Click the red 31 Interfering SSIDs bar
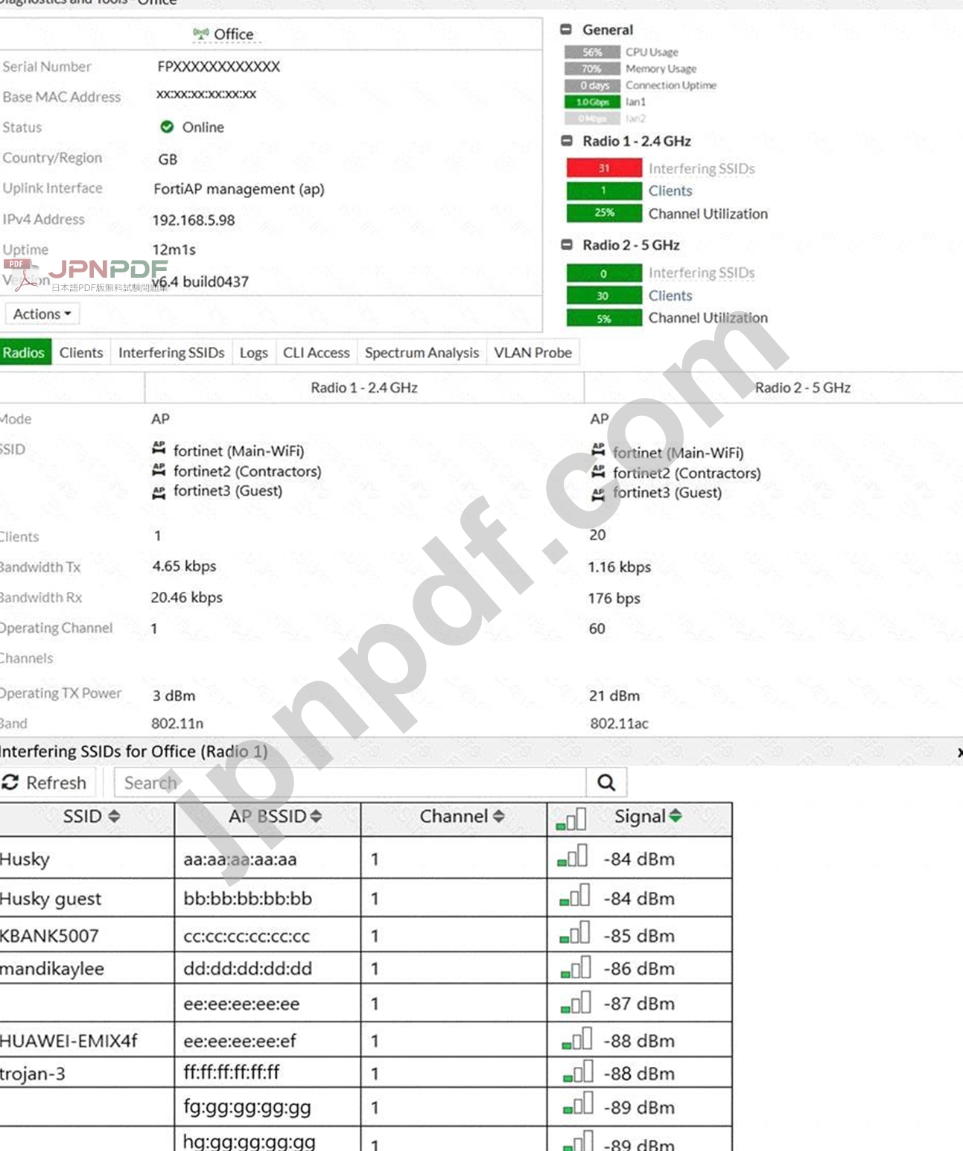Viewport: 963px width, 1151px height. 603,168
